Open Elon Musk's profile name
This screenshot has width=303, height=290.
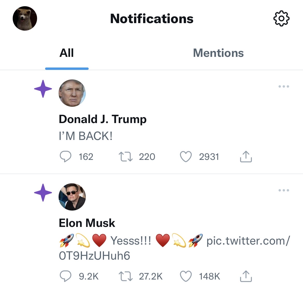87,223
